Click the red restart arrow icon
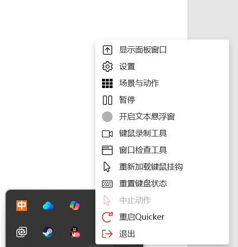 107,217
